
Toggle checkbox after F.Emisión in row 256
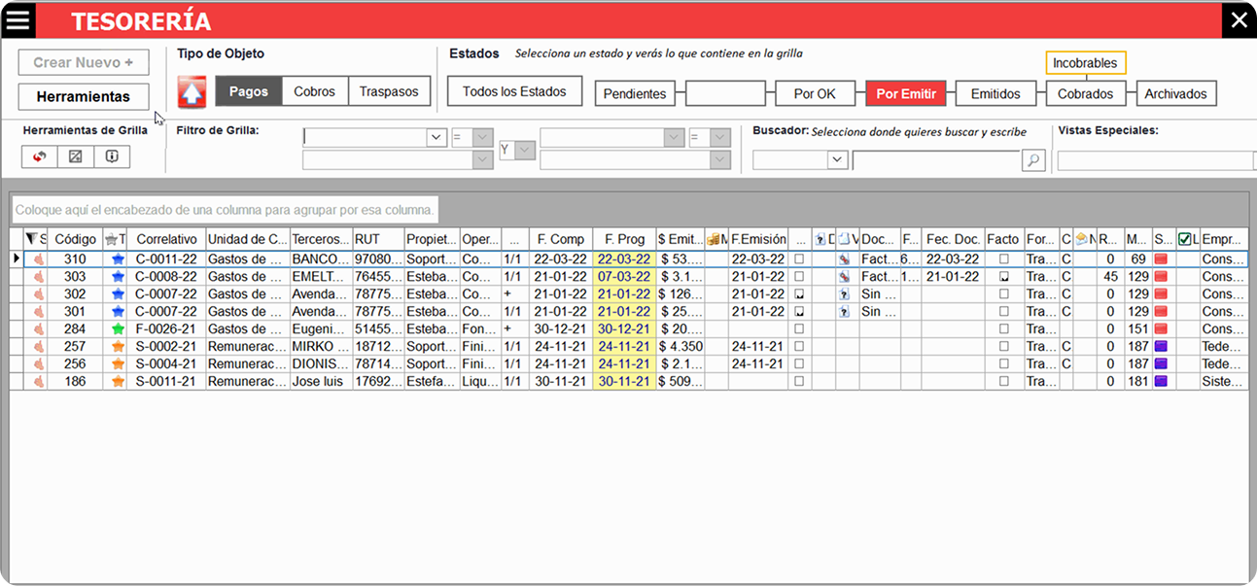[799, 364]
